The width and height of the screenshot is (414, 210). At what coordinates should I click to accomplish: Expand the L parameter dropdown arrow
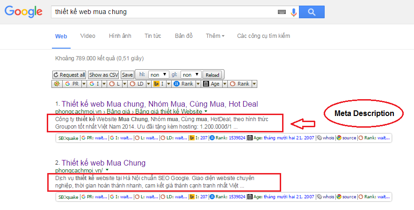[x=124, y=84]
